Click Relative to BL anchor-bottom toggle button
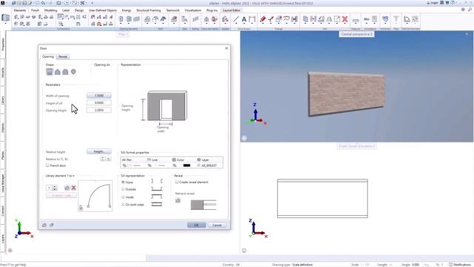 tap(108, 159)
